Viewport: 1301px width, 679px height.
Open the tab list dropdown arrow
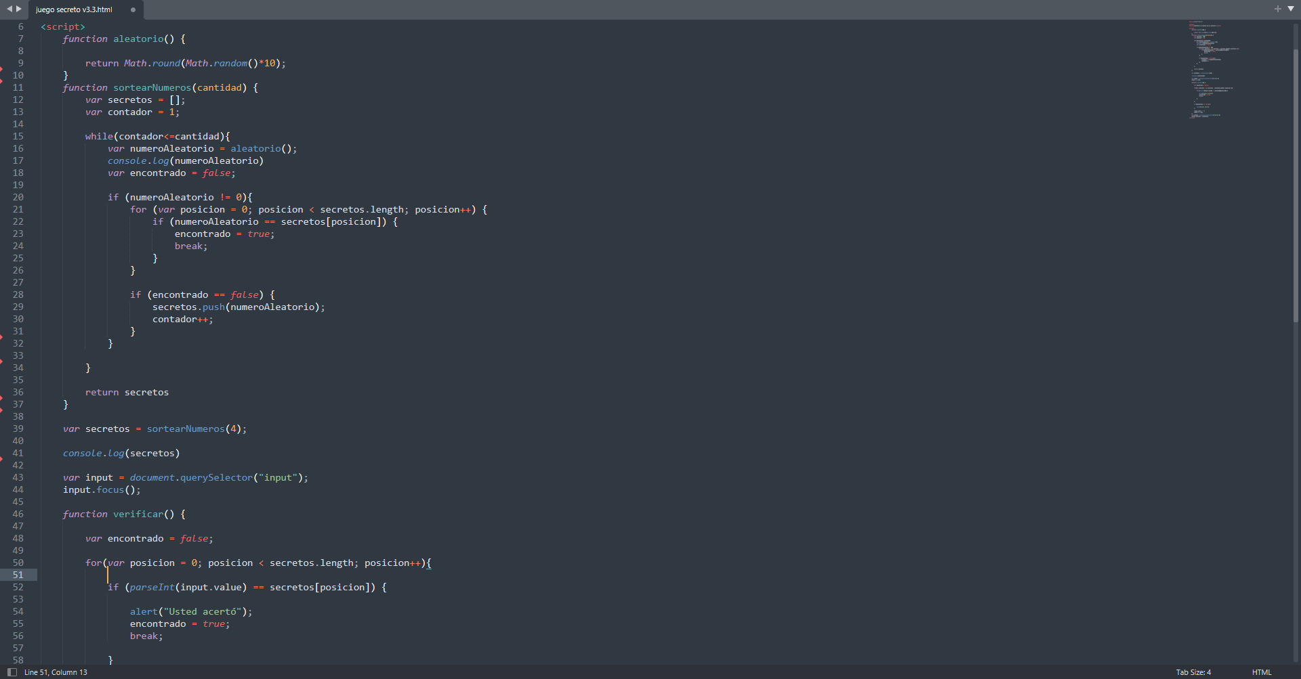[x=1290, y=9]
